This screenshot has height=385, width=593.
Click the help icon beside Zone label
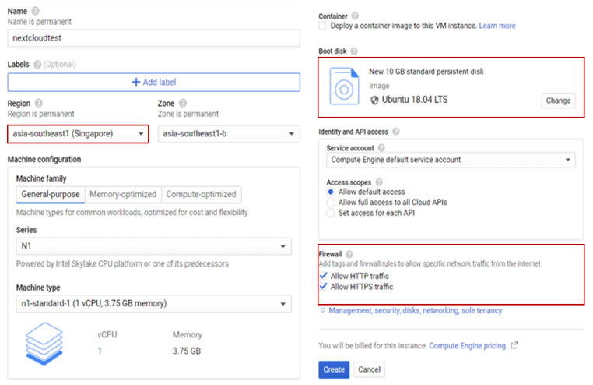182,103
